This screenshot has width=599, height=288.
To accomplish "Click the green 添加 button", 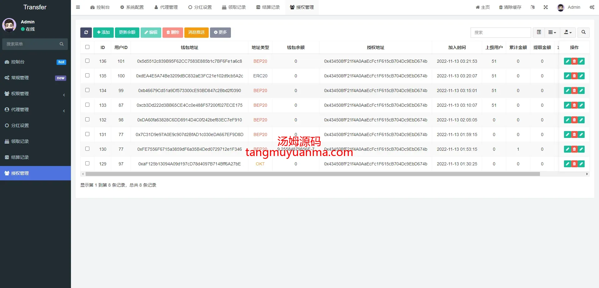I will pos(103,32).
